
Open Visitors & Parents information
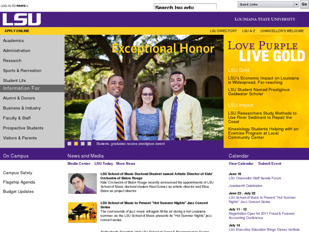pyautogui.click(x=20, y=138)
